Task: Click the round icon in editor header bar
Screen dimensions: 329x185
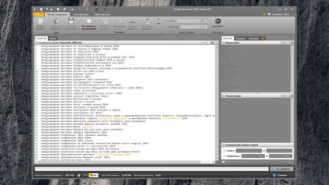Action: [212, 43]
